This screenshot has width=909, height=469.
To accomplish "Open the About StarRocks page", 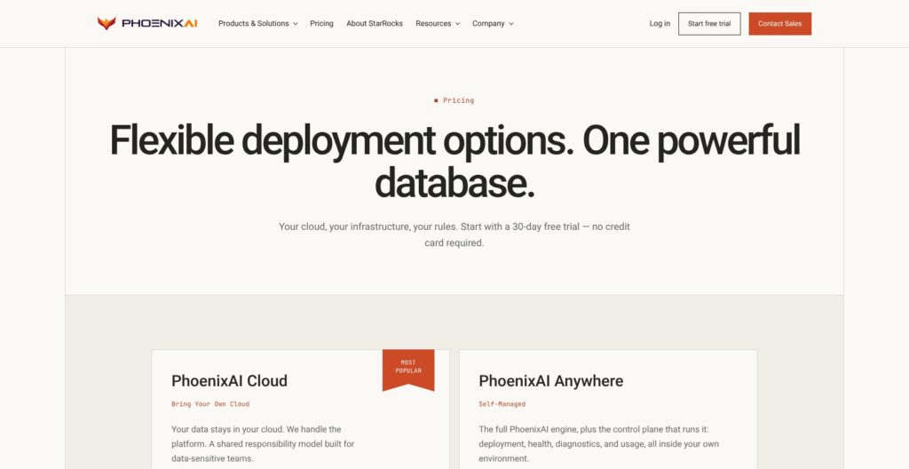I will 375,23.
